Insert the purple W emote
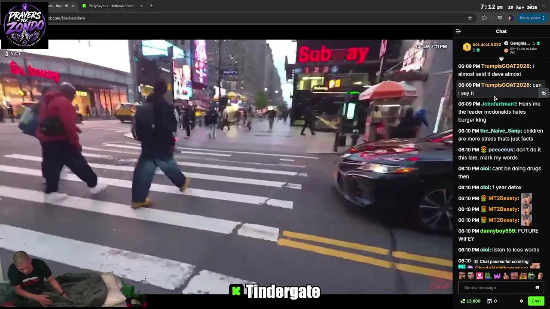The image size is (550, 309). [x=497, y=276]
